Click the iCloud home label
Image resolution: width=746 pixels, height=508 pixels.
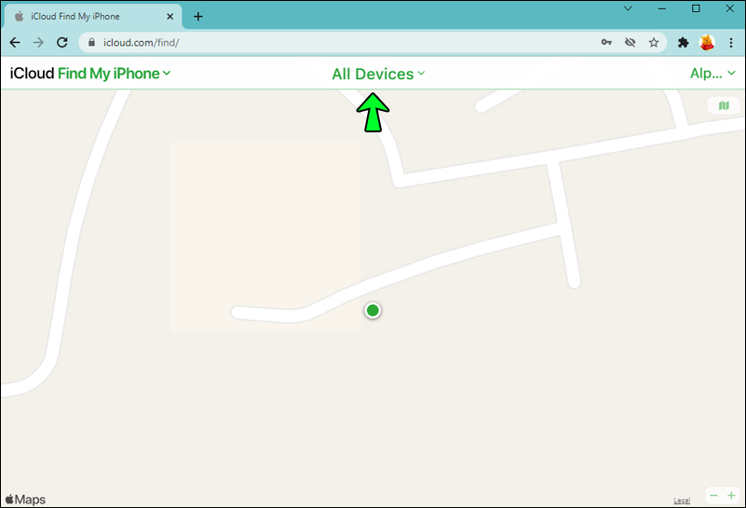click(x=32, y=74)
